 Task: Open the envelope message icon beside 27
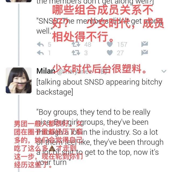(x=145, y=52)
